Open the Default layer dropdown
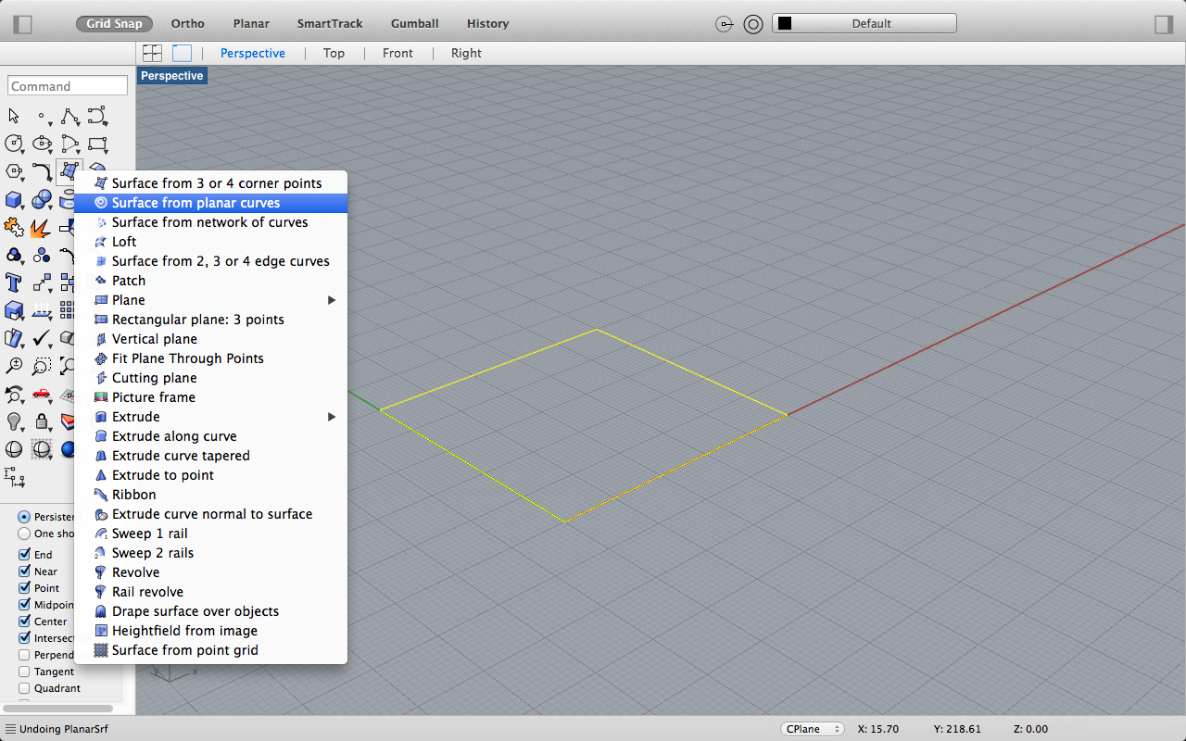1186x741 pixels. click(x=864, y=23)
